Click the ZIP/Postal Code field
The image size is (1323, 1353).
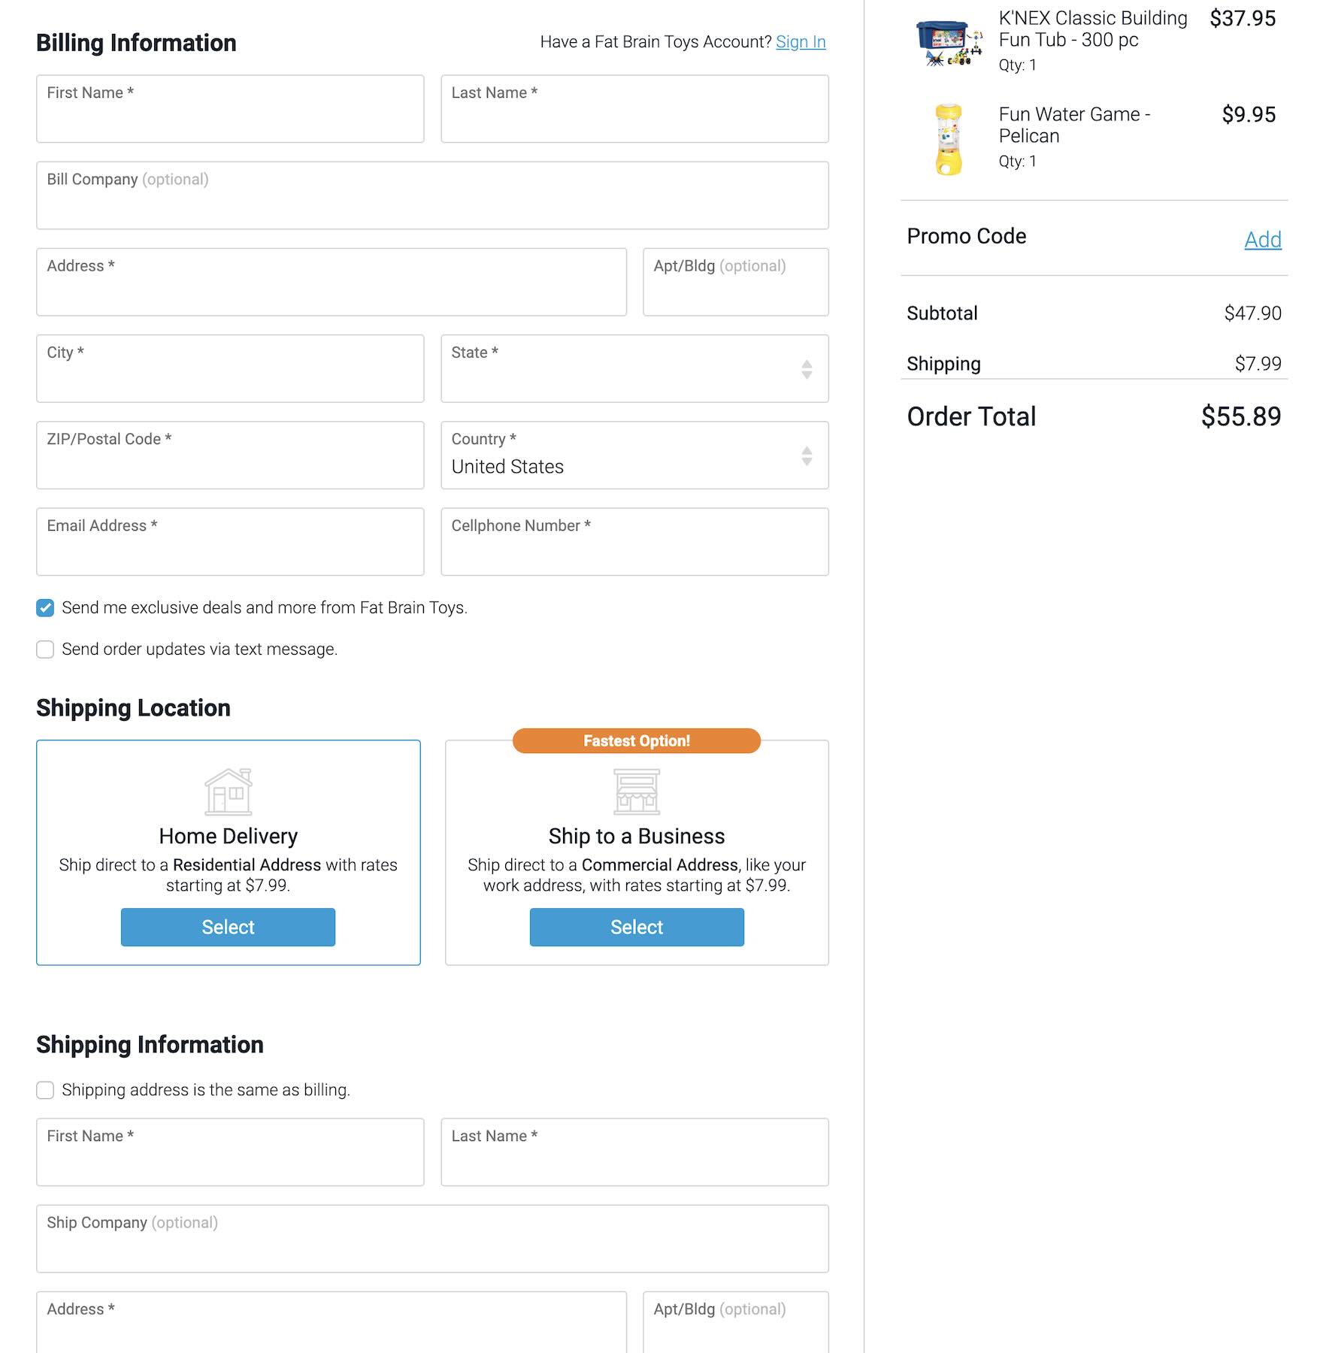[x=230, y=456]
